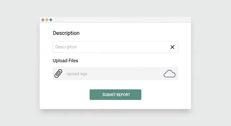Image resolution: width=231 pixels, height=126 pixels.
Task: Maximize the window with the green dot
Action: [51, 20]
